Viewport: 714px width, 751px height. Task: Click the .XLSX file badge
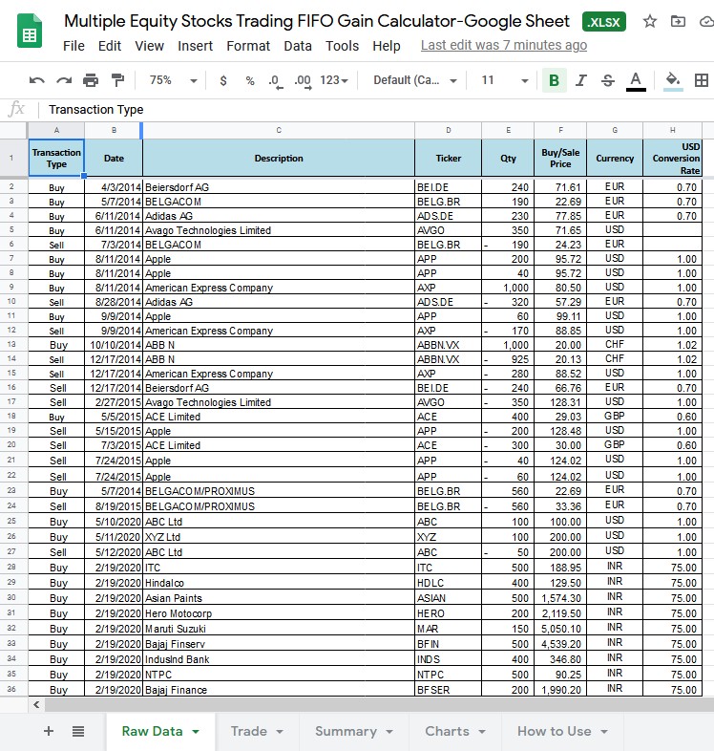tap(604, 22)
